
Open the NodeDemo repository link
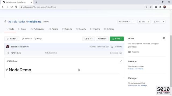(x=34, y=22)
